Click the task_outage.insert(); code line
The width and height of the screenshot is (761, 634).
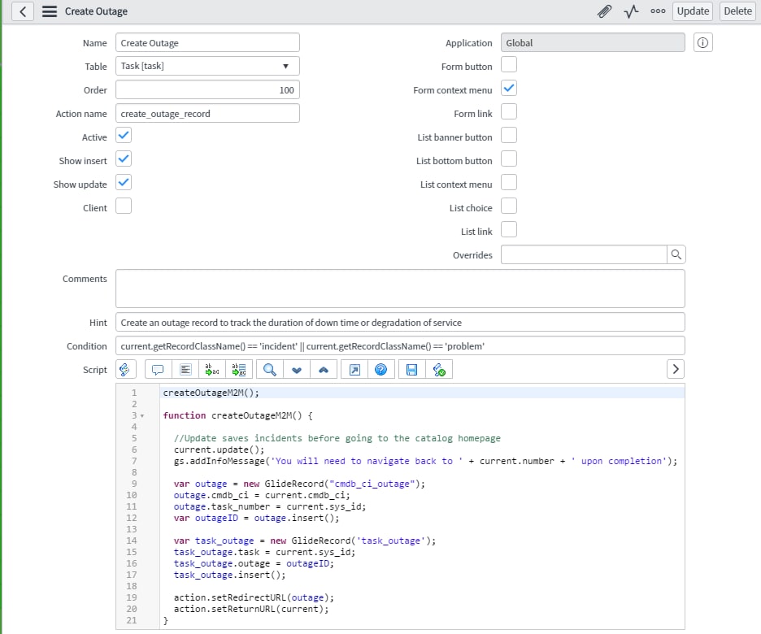(x=230, y=575)
